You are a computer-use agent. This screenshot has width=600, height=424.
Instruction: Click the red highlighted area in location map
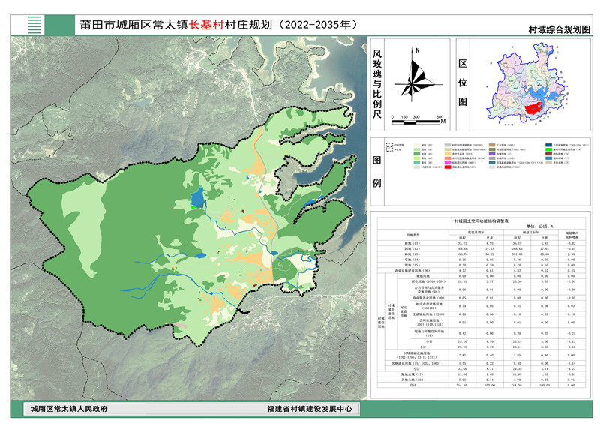tap(533, 108)
